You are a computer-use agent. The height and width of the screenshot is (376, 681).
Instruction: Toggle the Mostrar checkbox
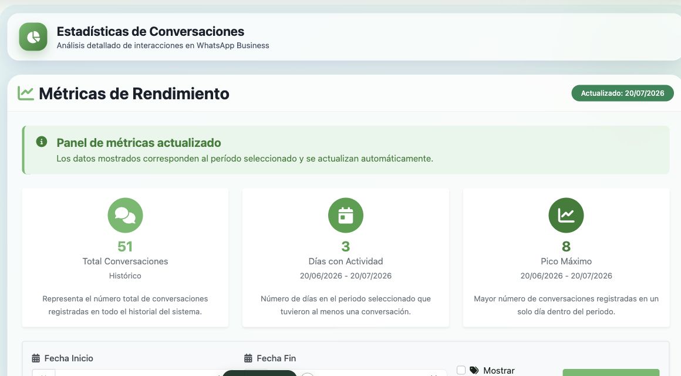461,370
